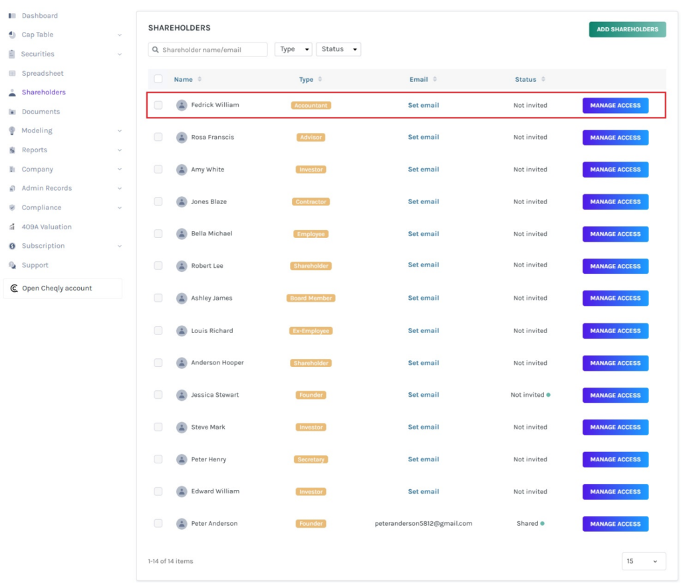Open the items-per-page dropdown showing 15
The height and width of the screenshot is (585, 681).
tap(643, 561)
